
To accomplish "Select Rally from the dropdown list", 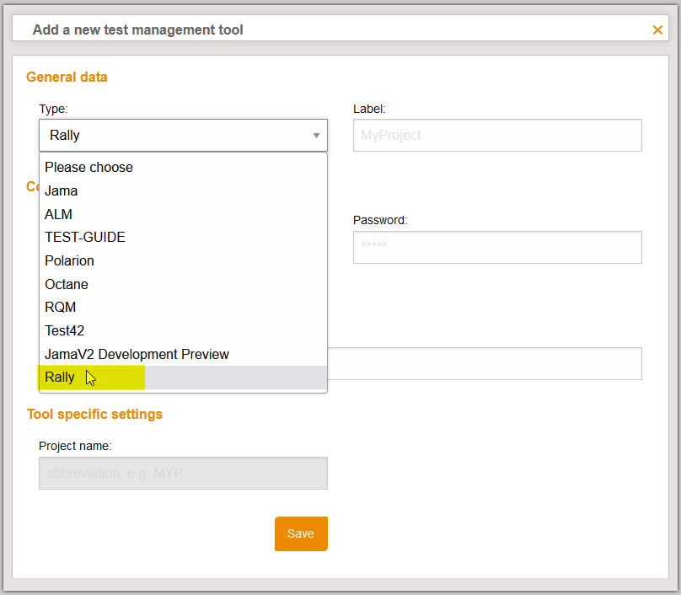I will 59,378.
